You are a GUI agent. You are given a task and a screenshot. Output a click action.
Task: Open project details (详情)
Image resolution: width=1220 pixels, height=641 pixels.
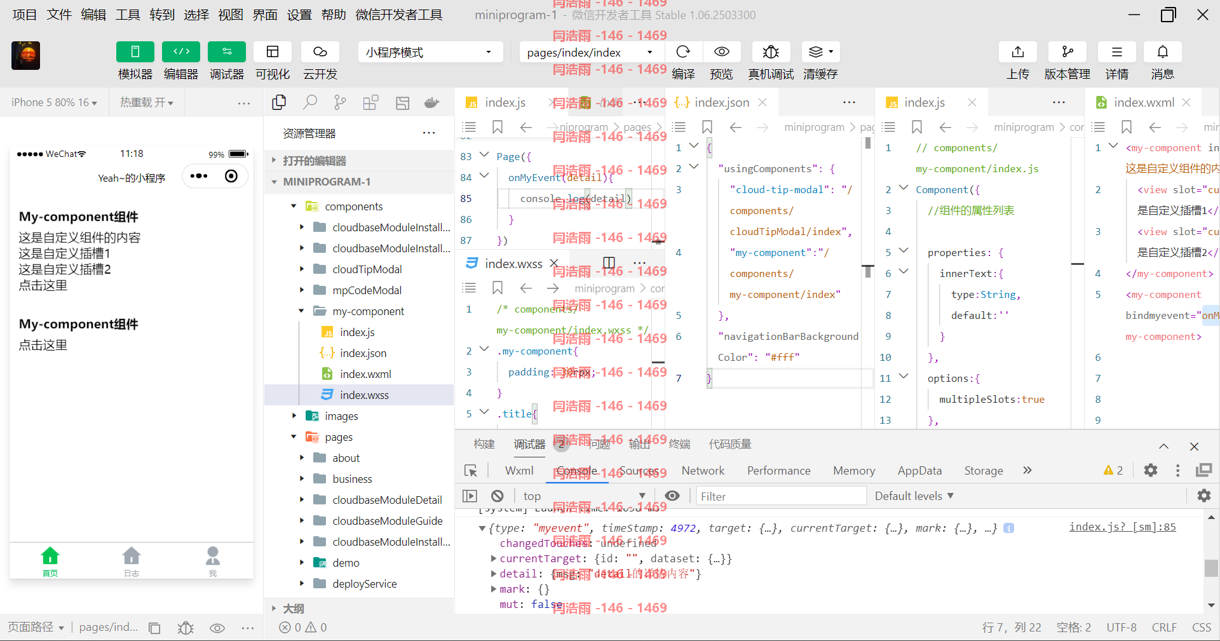[1116, 51]
